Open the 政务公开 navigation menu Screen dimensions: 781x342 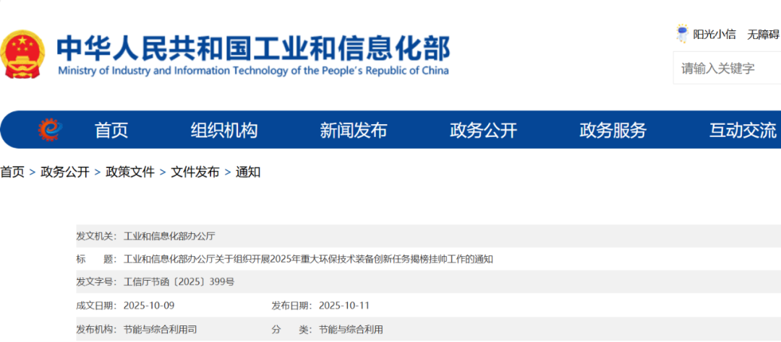pyautogui.click(x=484, y=131)
